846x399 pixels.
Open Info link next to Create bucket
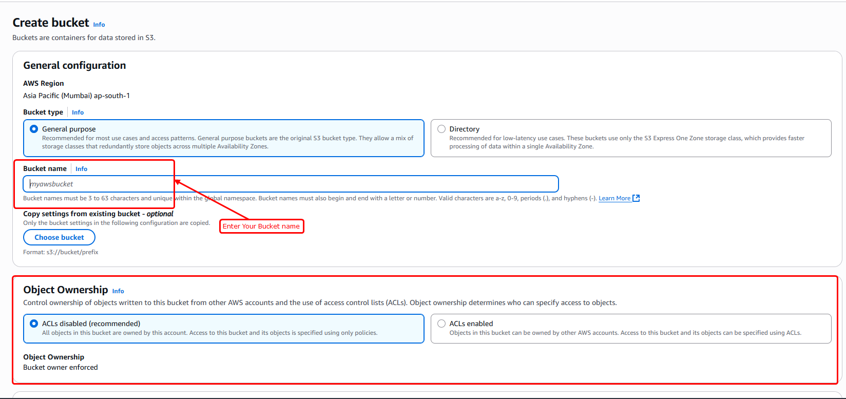(99, 25)
